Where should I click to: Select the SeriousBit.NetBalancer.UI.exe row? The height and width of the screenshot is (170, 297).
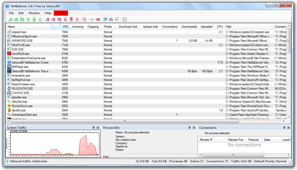click(146, 62)
